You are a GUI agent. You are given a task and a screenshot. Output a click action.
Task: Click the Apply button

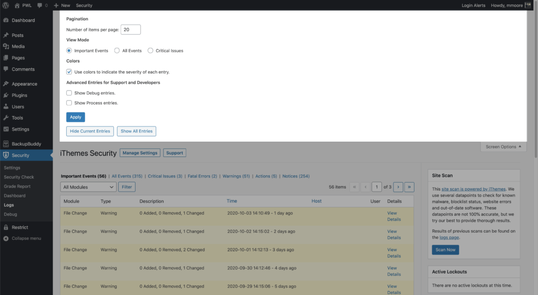(76, 117)
